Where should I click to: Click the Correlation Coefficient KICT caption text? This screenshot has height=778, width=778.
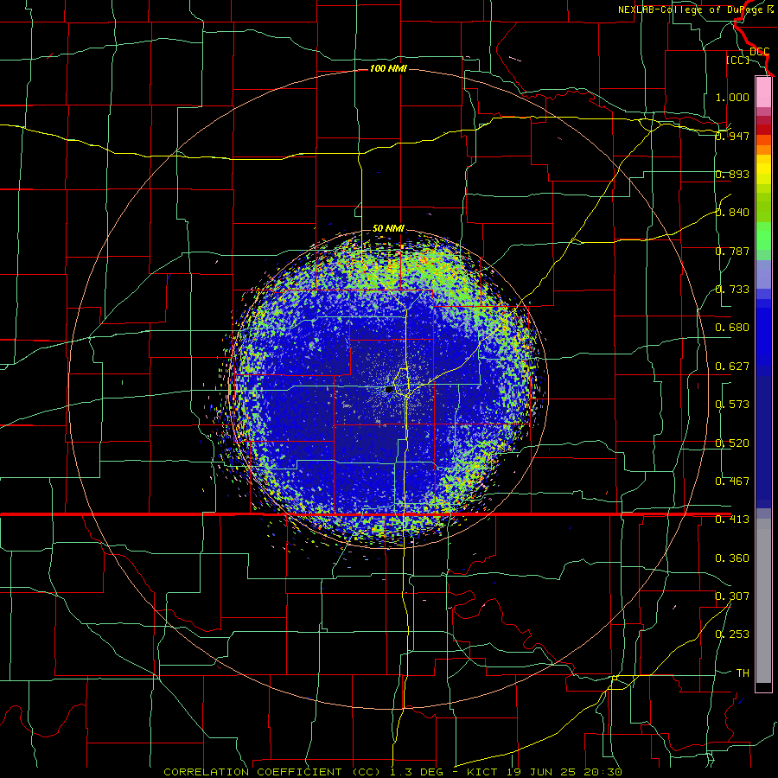point(393,772)
